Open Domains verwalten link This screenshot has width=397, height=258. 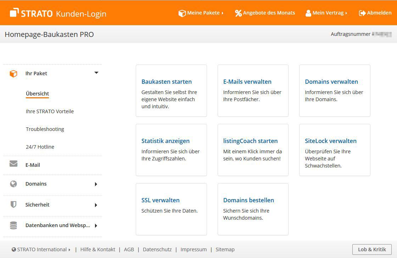point(331,82)
